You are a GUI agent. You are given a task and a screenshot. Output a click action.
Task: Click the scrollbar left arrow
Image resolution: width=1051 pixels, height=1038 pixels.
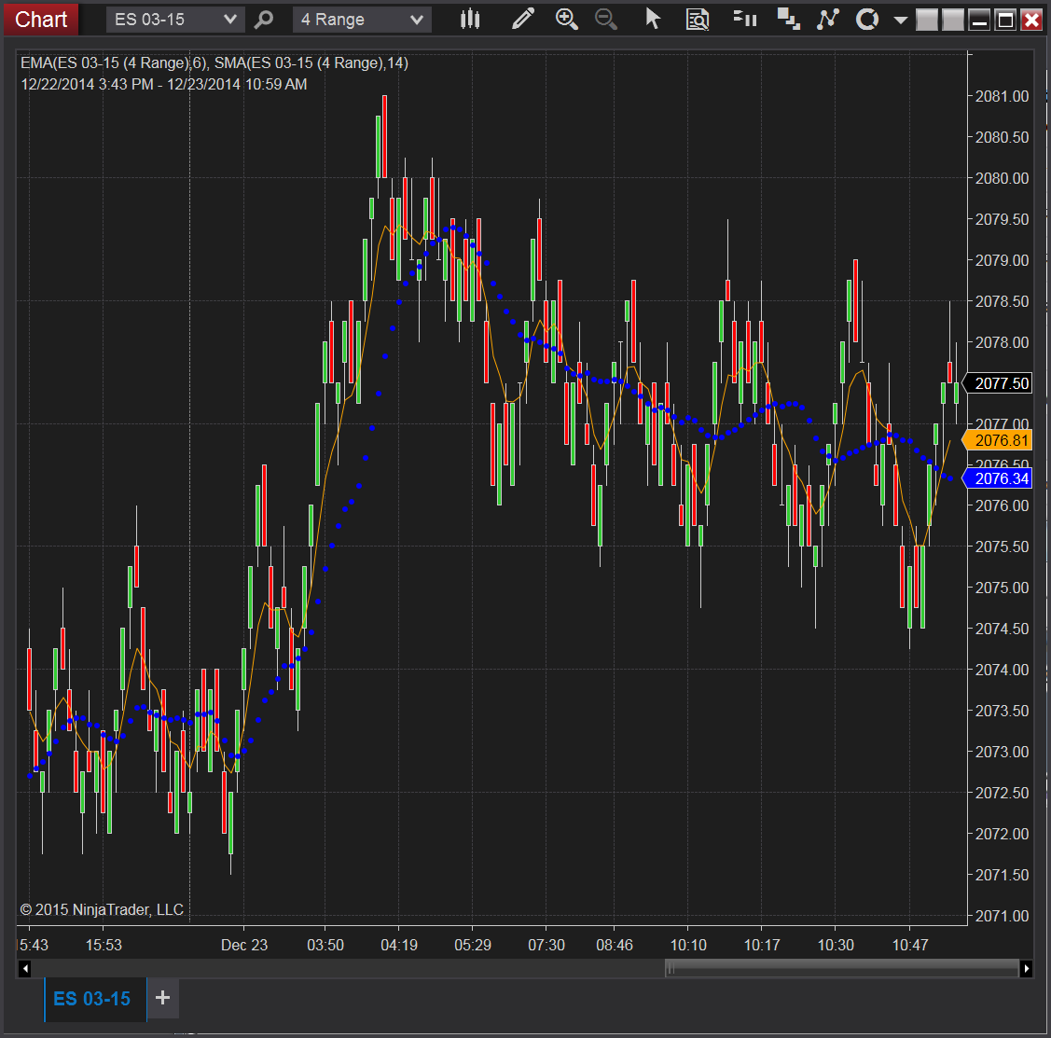pos(25,968)
